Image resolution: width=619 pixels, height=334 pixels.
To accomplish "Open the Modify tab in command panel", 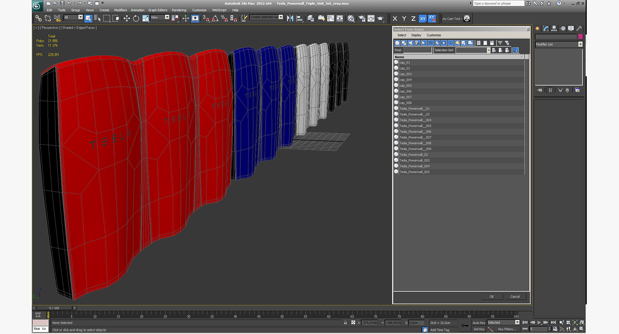I will (x=546, y=28).
